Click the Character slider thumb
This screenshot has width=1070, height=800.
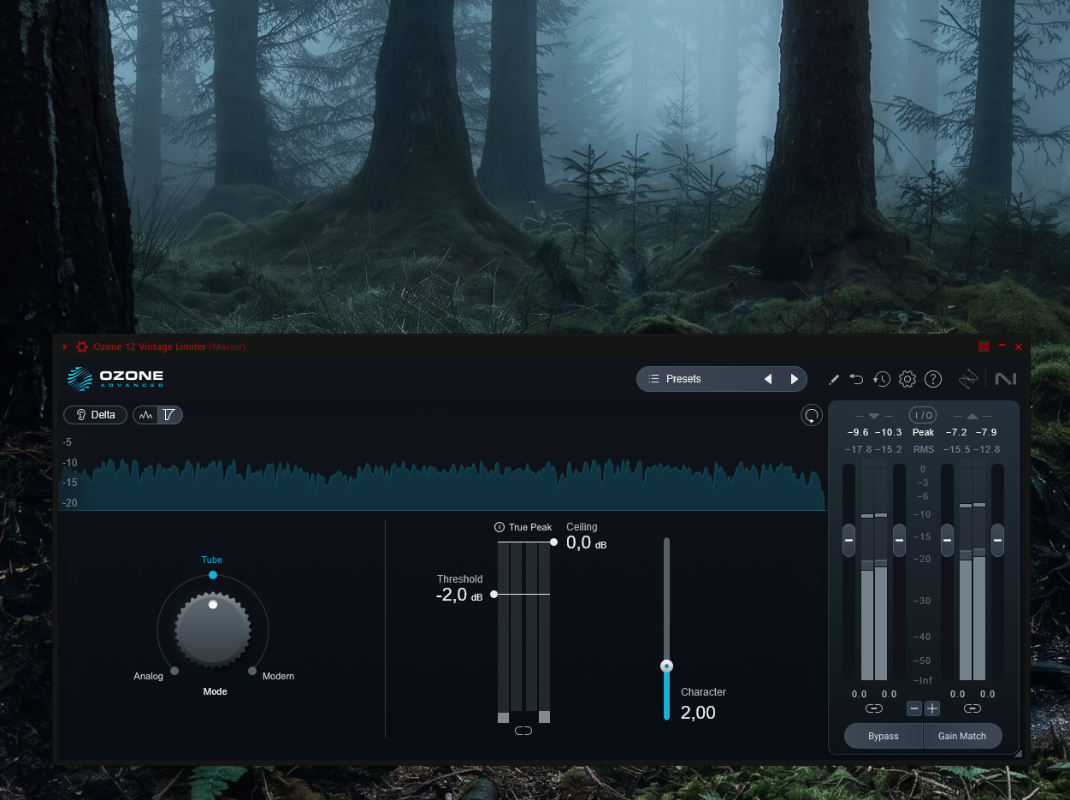667,666
